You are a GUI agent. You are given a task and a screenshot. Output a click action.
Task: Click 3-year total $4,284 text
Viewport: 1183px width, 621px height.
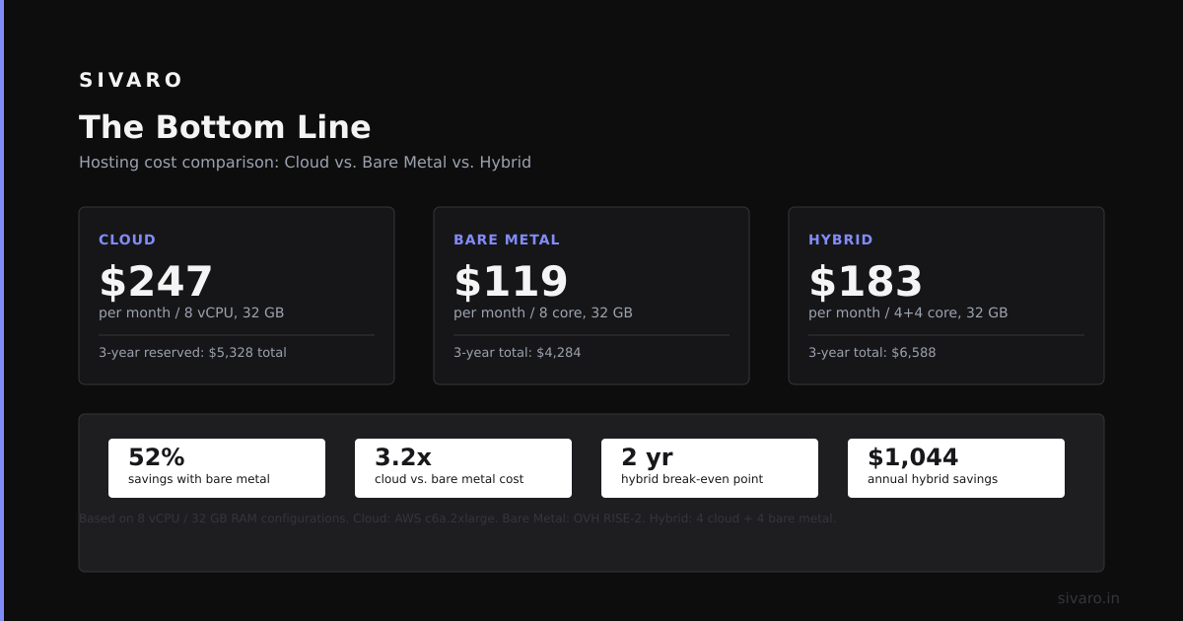point(518,352)
